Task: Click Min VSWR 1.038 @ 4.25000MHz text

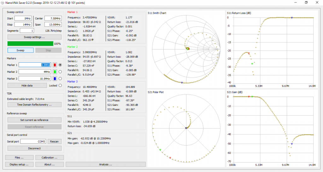Action: point(95,122)
